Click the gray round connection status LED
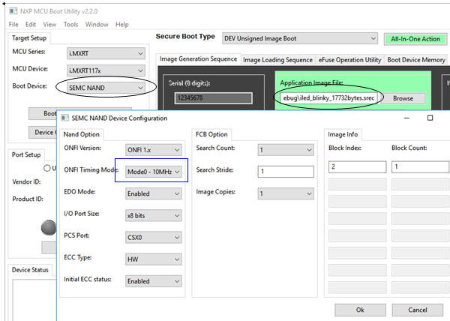The height and width of the screenshot is (321, 450). [x=49, y=227]
